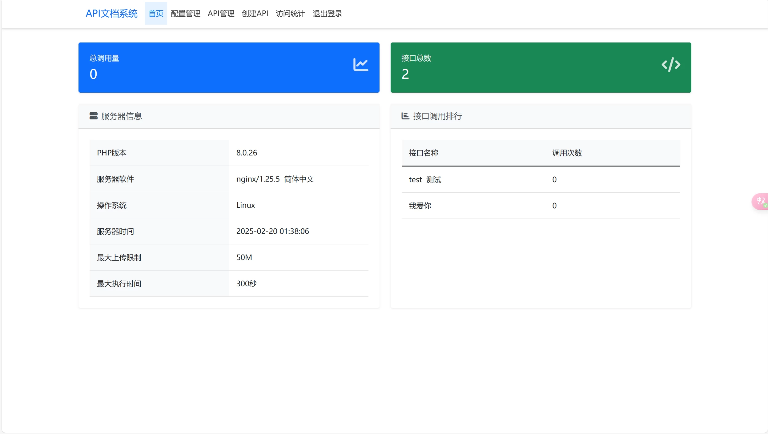
Task: Click the server icon beside 服务器信息 heading
Action: pyautogui.click(x=94, y=116)
